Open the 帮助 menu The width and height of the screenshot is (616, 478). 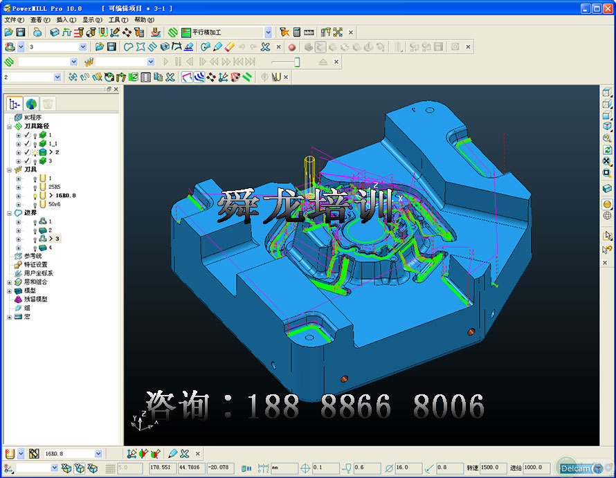(x=144, y=19)
